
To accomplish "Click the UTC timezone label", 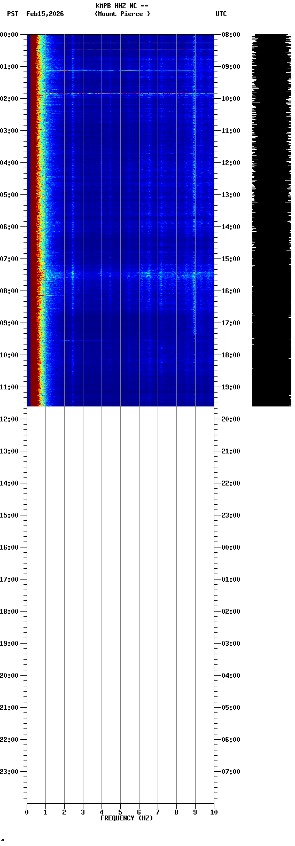I will [221, 14].
